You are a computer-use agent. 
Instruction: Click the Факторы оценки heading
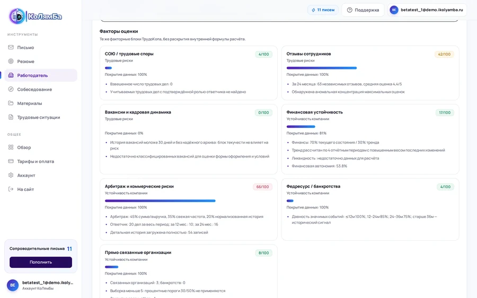coord(119,31)
